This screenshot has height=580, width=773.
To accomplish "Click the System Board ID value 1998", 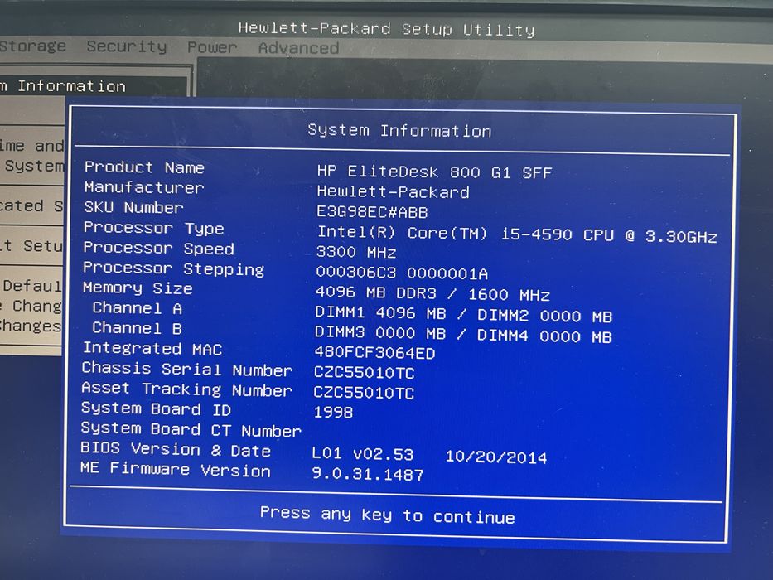I will click(333, 412).
